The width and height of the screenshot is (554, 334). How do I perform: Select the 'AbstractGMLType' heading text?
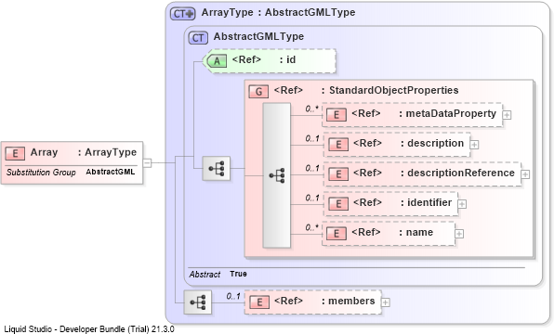(x=258, y=36)
